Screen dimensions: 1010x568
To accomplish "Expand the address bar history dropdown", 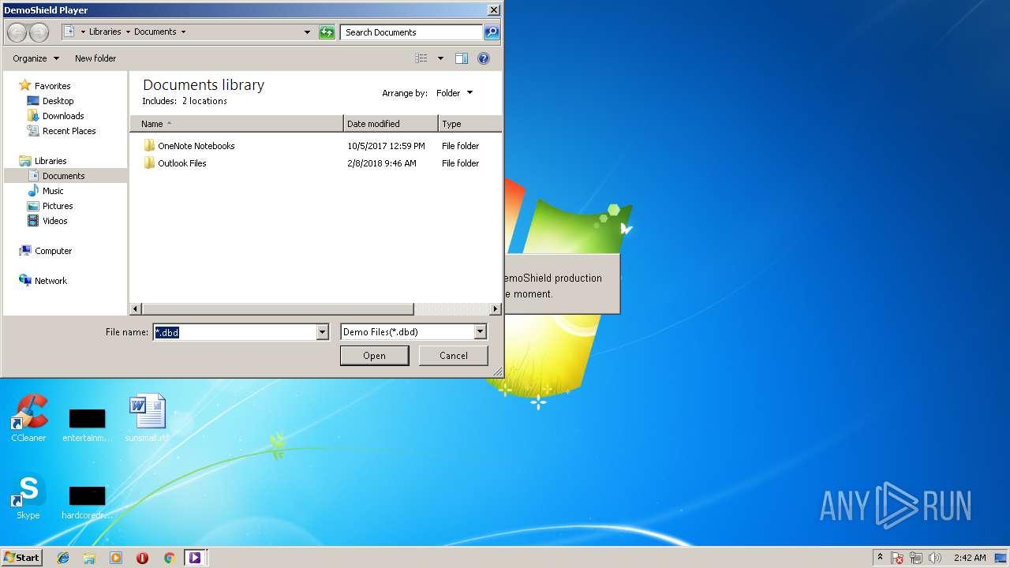I will pyautogui.click(x=307, y=32).
